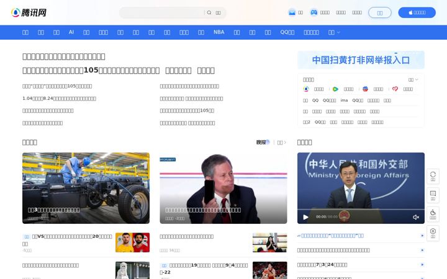
Task: Click the magnifier search icon
Action: 209,12
